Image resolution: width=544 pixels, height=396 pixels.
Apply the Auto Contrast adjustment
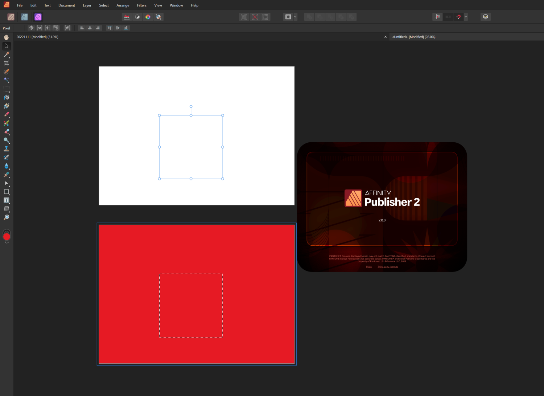pos(137,17)
